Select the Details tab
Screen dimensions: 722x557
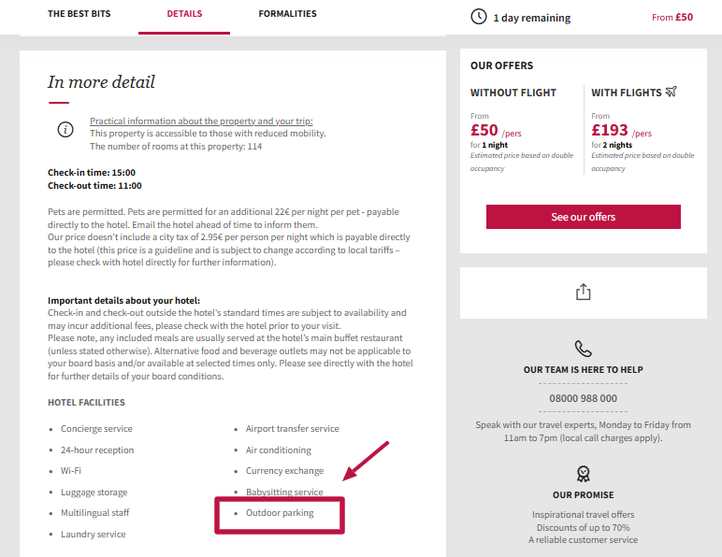(184, 14)
